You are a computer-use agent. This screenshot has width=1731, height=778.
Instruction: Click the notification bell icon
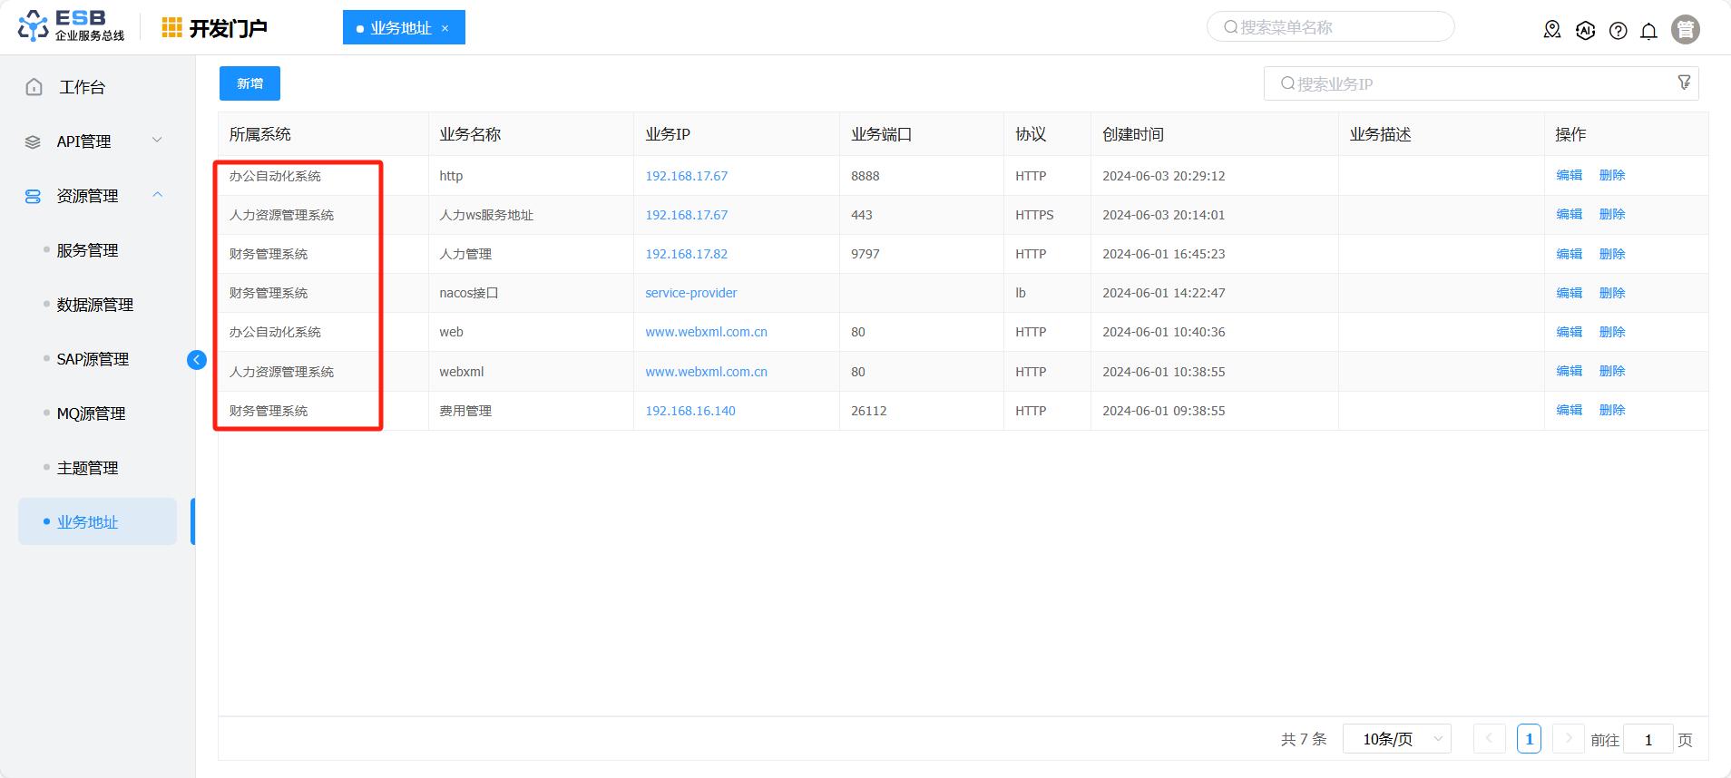tap(1648, 31)
